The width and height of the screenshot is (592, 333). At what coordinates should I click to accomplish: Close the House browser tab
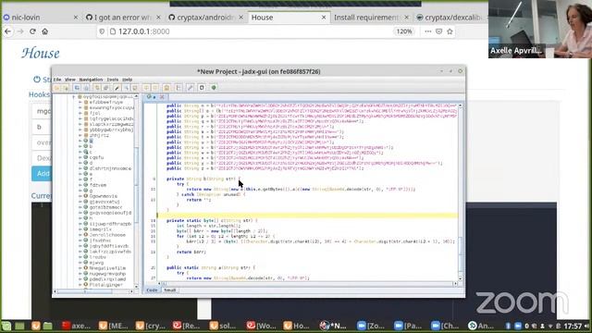(x=324, y=18)
